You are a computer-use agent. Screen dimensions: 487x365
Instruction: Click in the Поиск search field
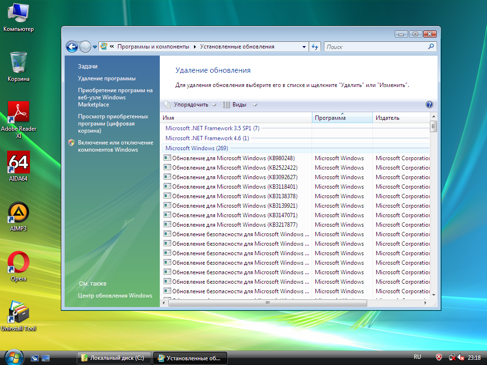pyautogui.click(x=376, y=47)
